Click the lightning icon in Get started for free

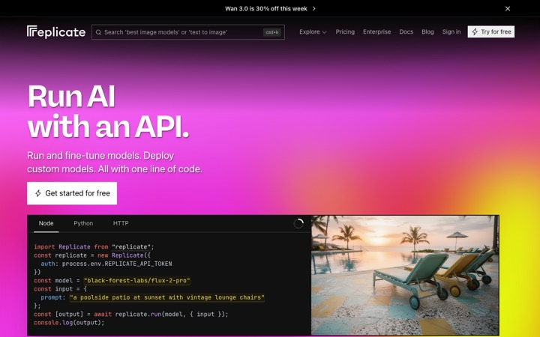(x=38, y=193)
